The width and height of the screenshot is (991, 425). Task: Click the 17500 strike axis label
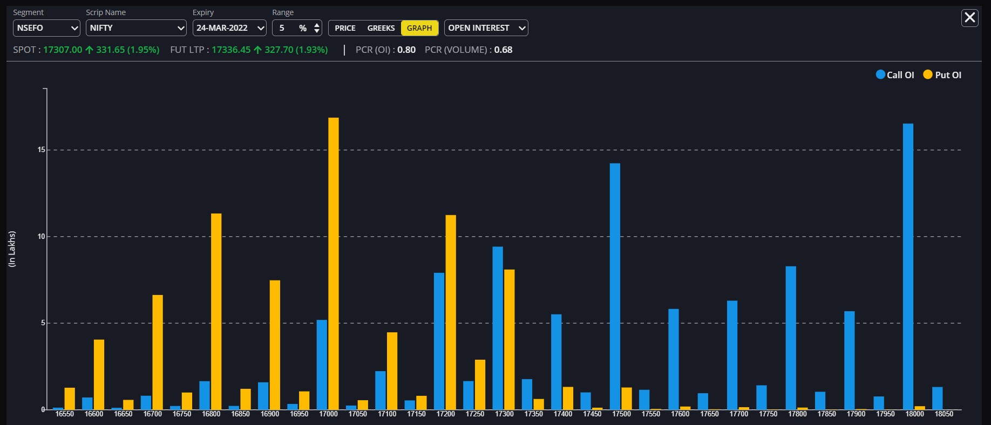click(621, 414)
